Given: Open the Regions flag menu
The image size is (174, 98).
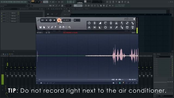Looking at the screenshot, I should (55, 27).
